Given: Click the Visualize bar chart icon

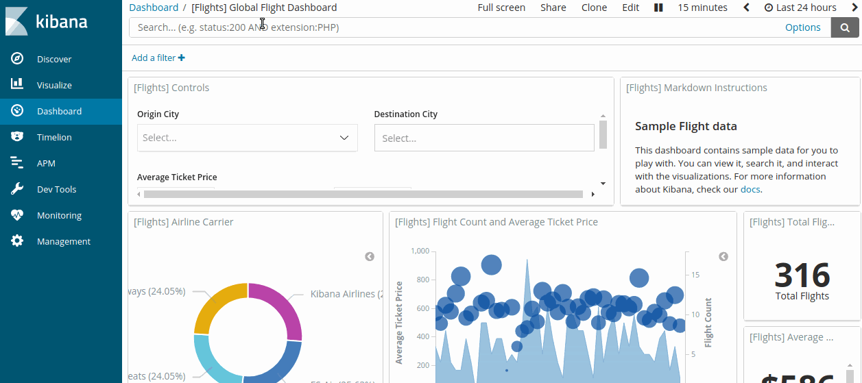Looking at the screenshot, I should (x=17, y=85).
